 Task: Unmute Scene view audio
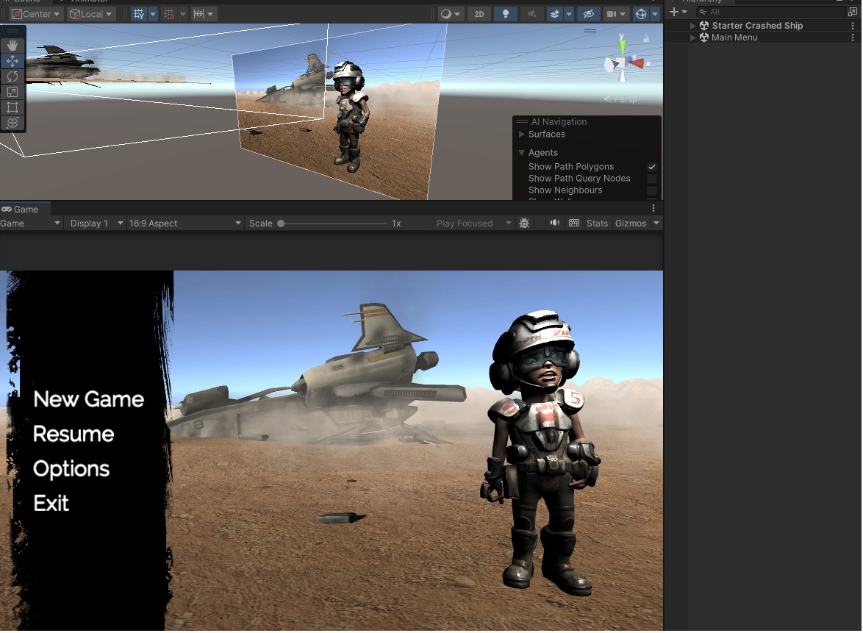tap(531, 13)
